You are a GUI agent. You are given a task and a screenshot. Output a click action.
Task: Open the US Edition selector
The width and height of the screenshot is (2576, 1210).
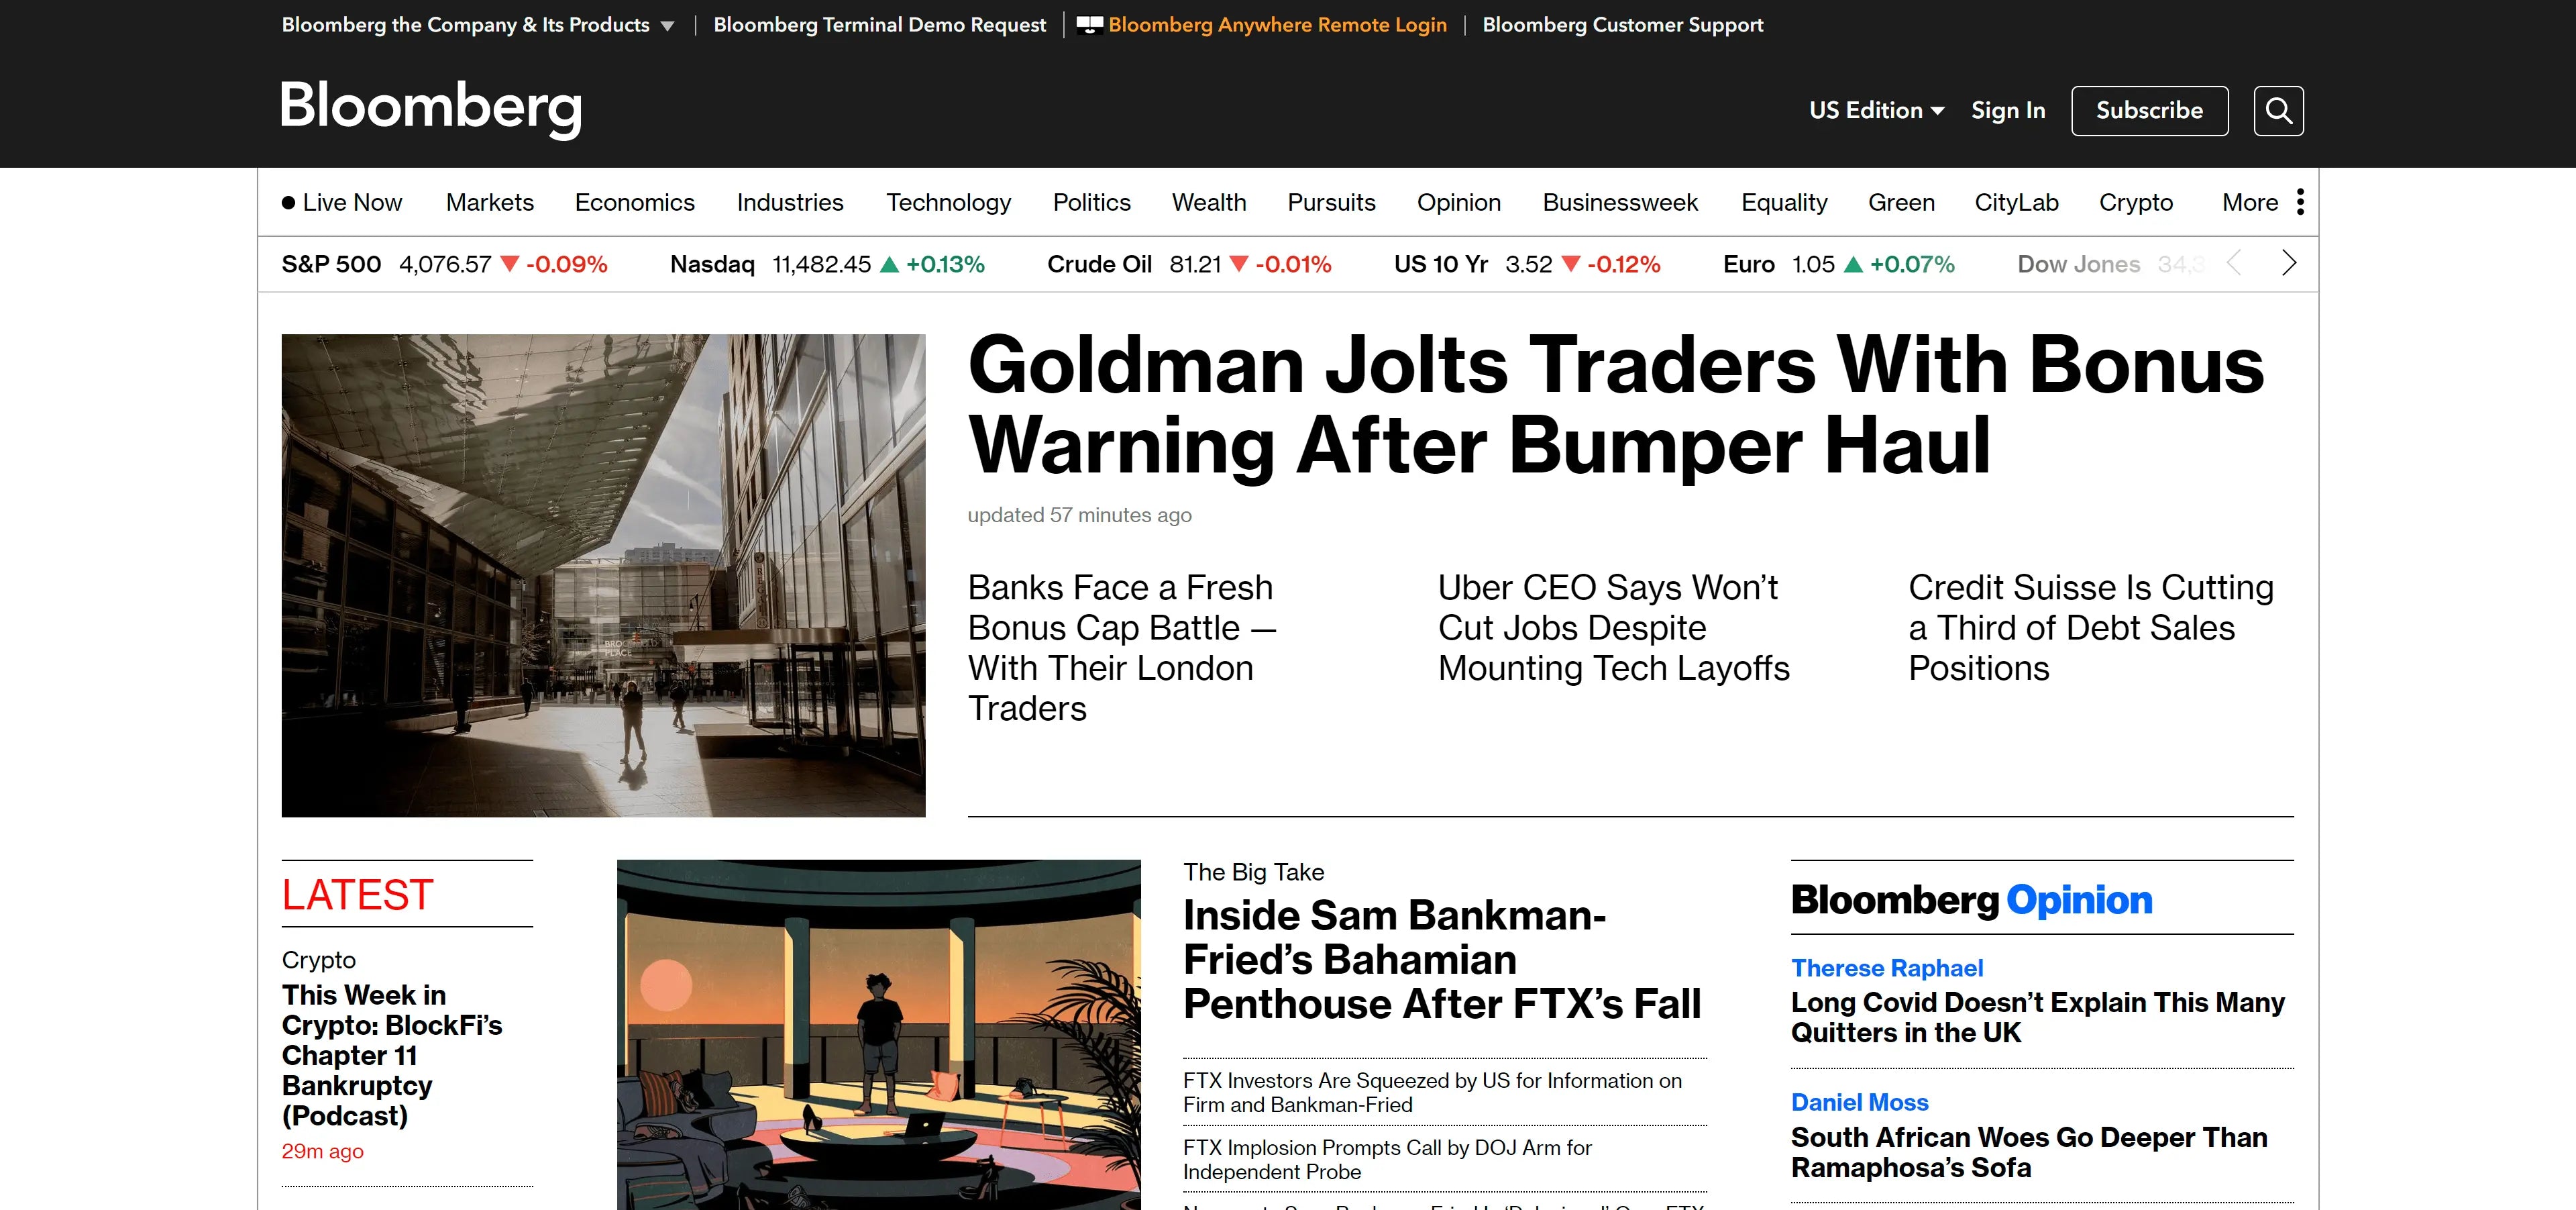(1875, 110)
